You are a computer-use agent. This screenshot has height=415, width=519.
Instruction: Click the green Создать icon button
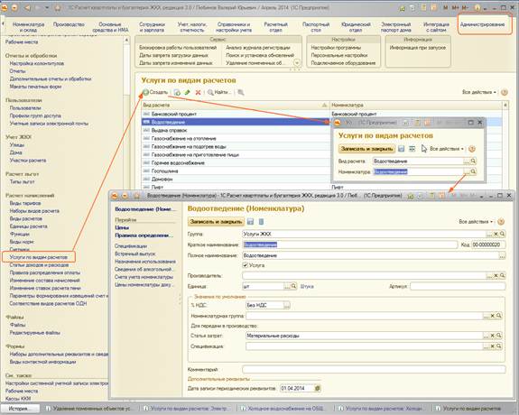point(145,92)
